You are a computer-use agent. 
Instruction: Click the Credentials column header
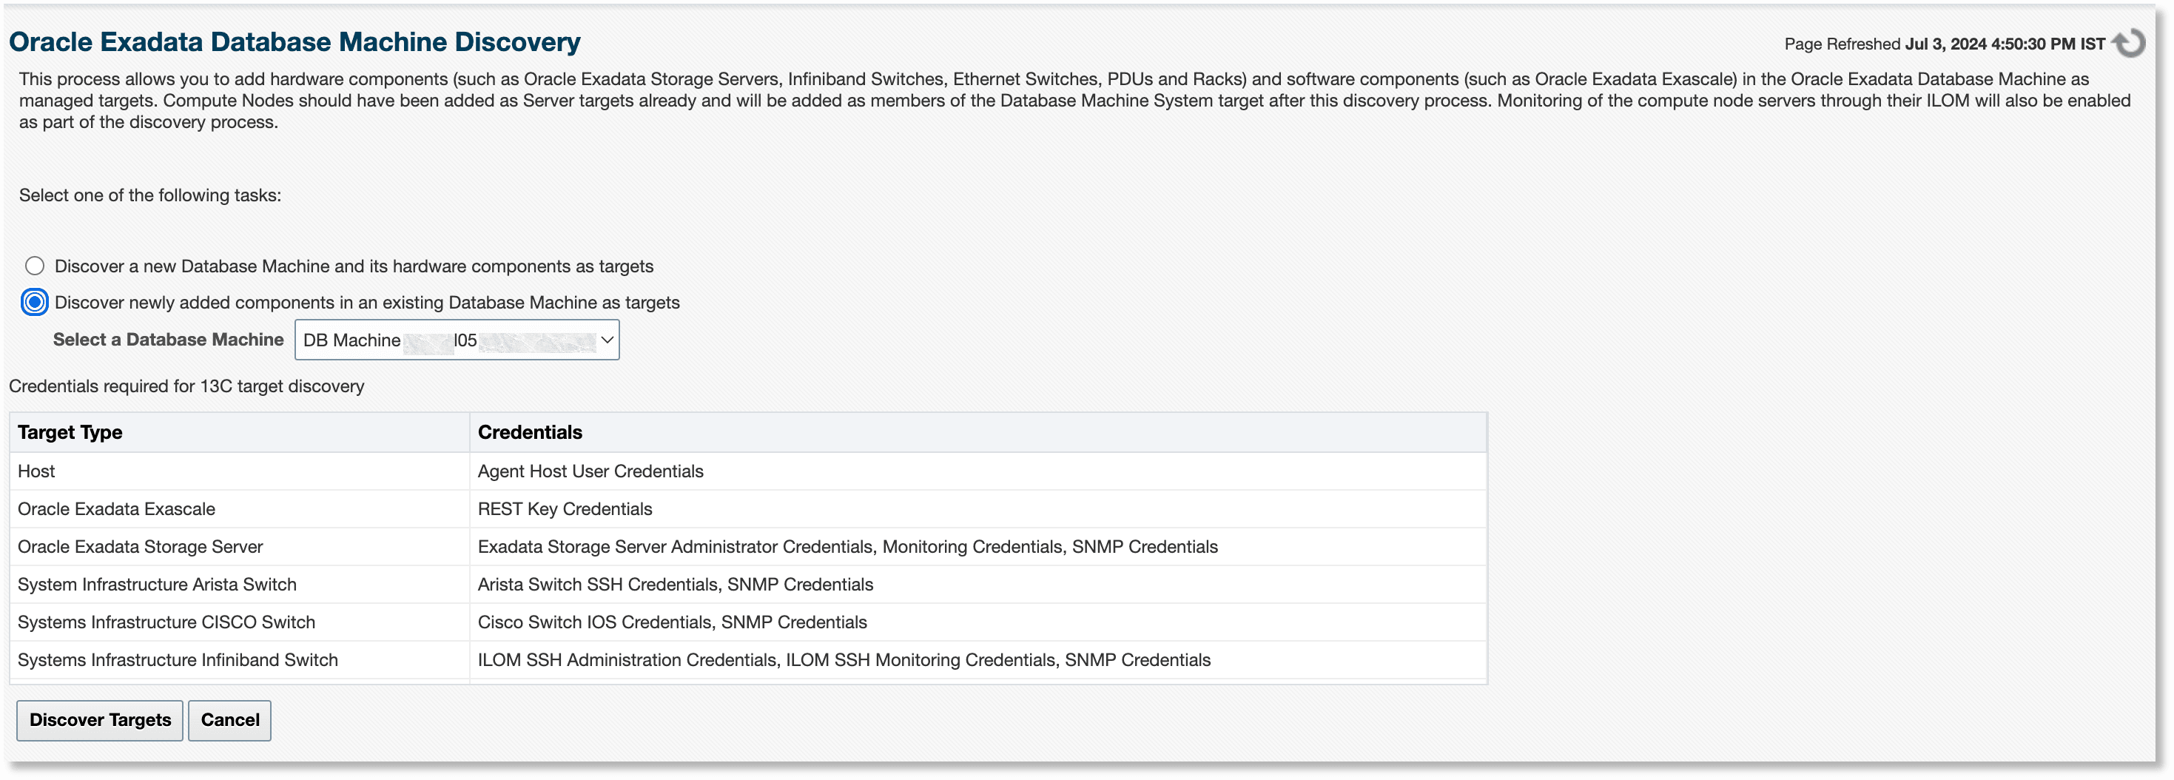coord(530,431)
